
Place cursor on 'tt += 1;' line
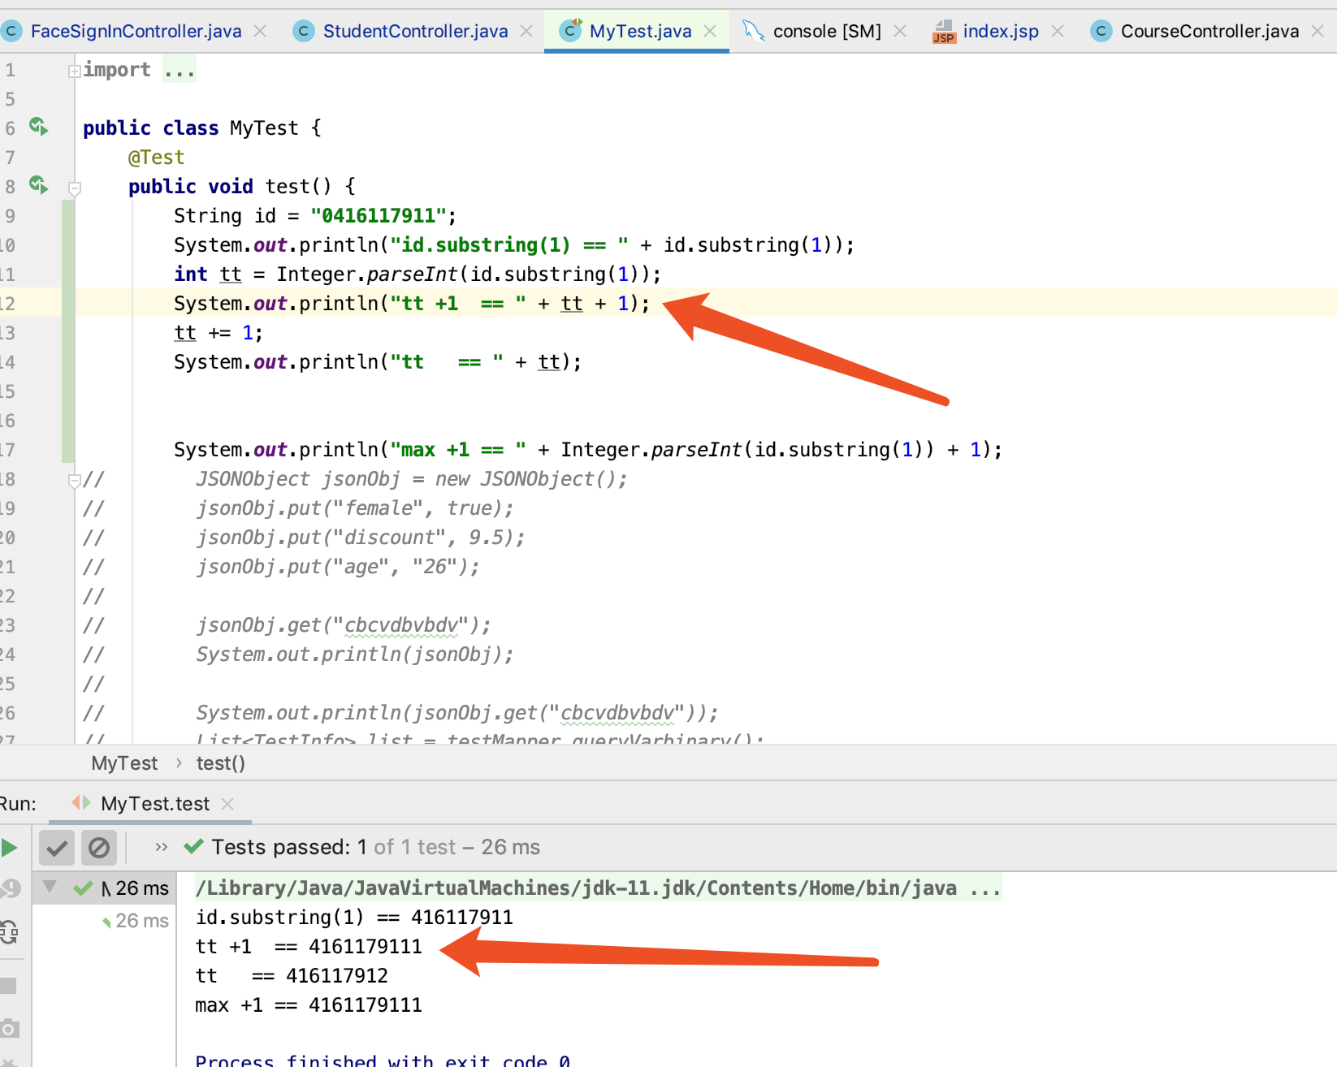tap(218, 333)
